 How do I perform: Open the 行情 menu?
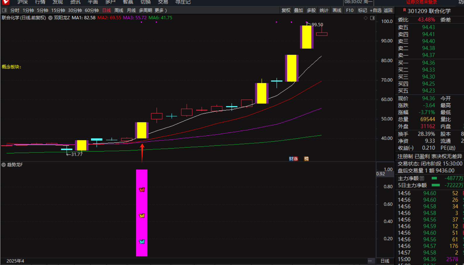pyautogui.click(x=40, y=2)
